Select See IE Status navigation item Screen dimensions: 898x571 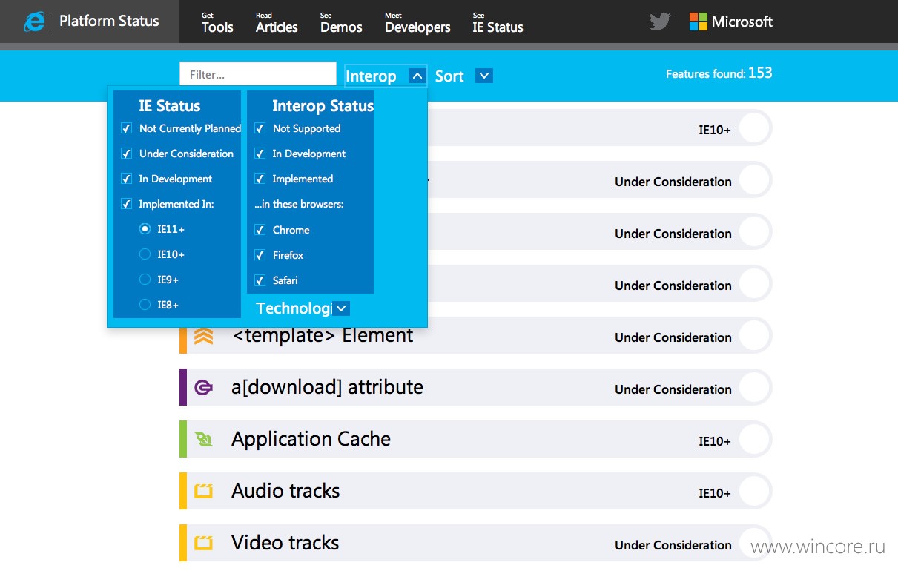click(498, 22)
